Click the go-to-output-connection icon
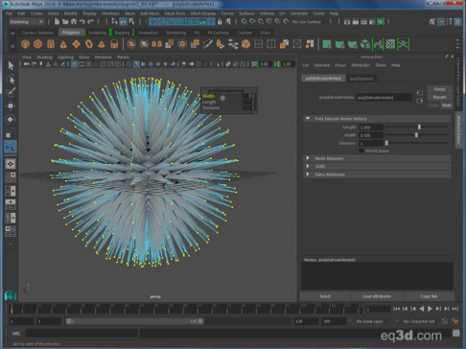 (420, 101)
